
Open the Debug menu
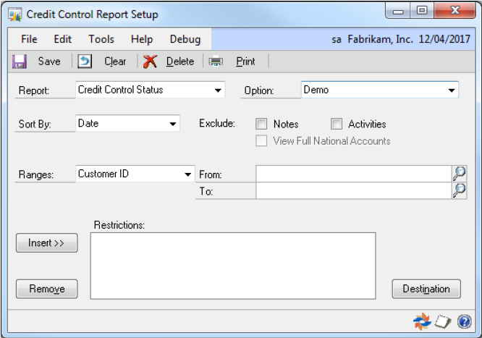coord(185,39)
